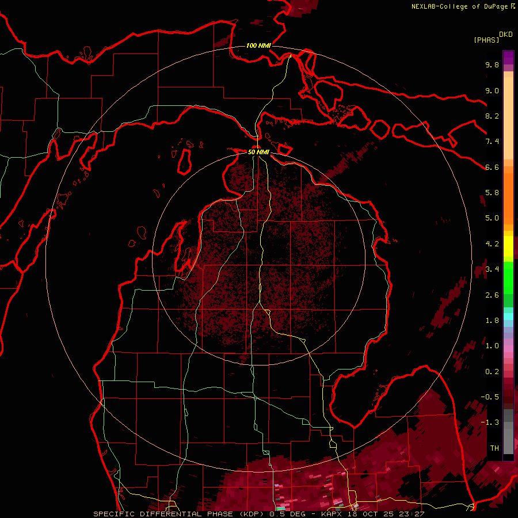
Task: Click the 9.8 value on the color scale
Action: tap(492, 64)
